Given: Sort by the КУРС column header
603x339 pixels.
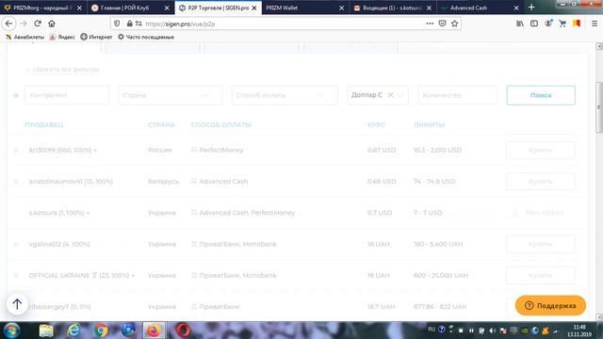Looking at the screenshot, I should coord(376,125).
